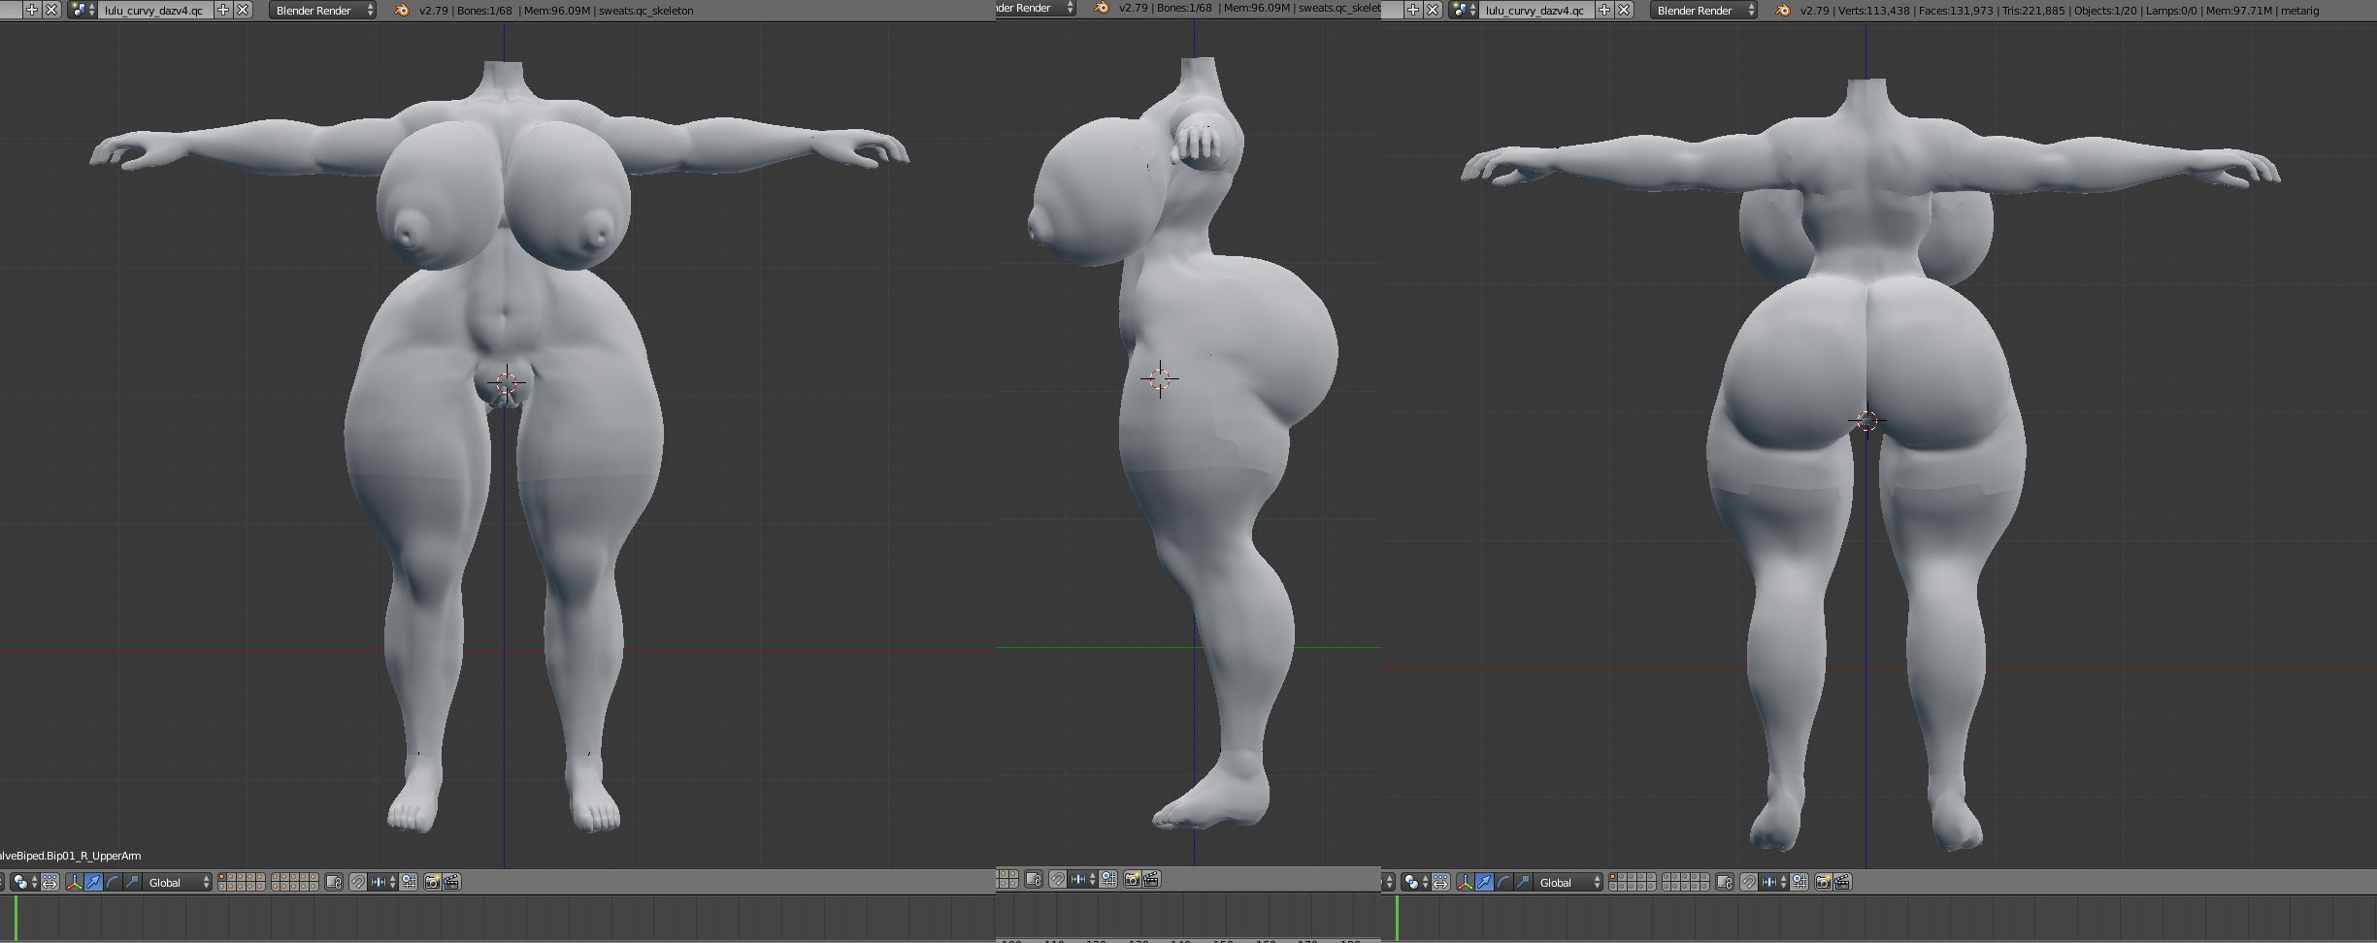Render OpenGL image from middle viewport

(1132, 880)
